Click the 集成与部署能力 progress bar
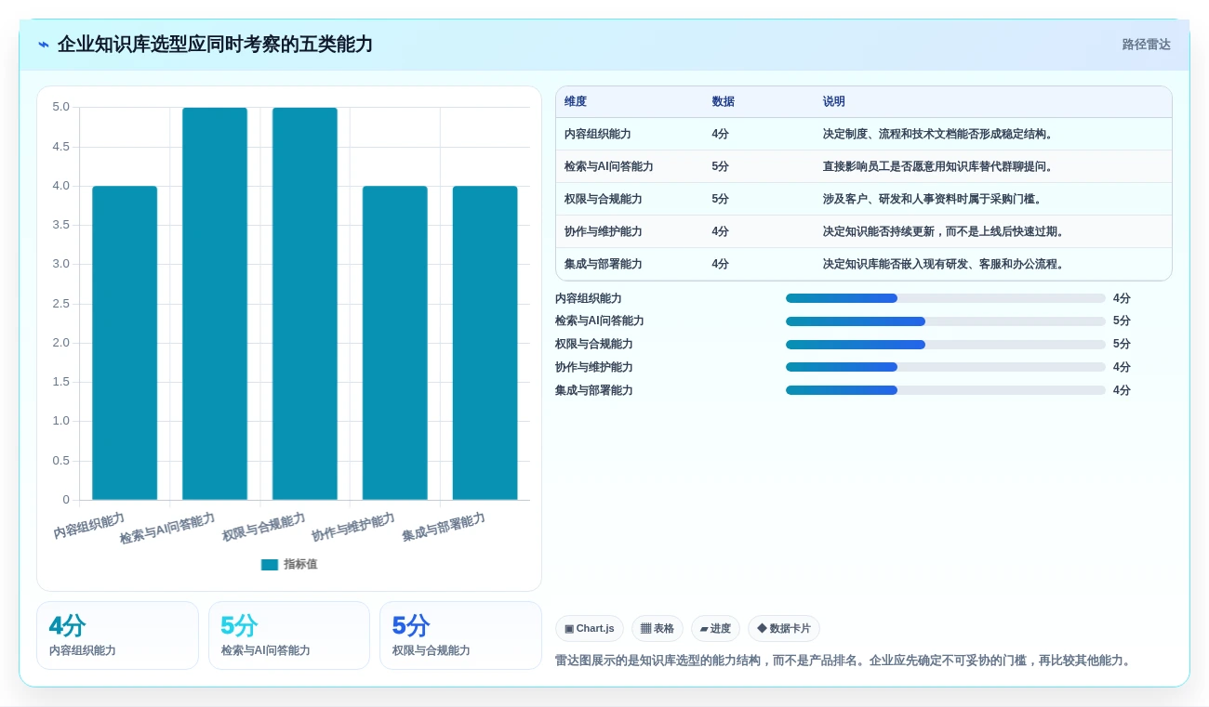1209x707 pixels. tap(946, 390)
